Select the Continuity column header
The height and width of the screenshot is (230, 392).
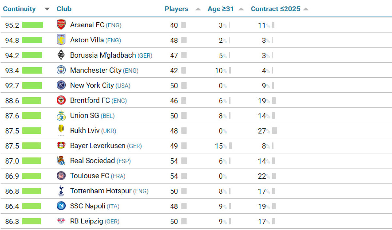click(x=19, y=9)
